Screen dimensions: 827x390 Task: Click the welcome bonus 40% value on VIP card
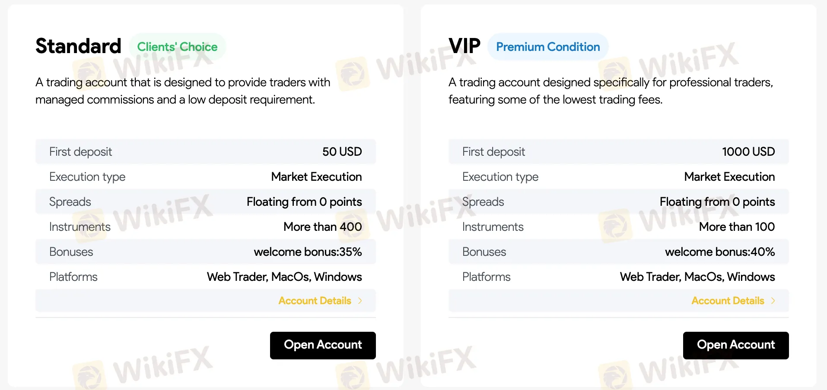point(720,252)
